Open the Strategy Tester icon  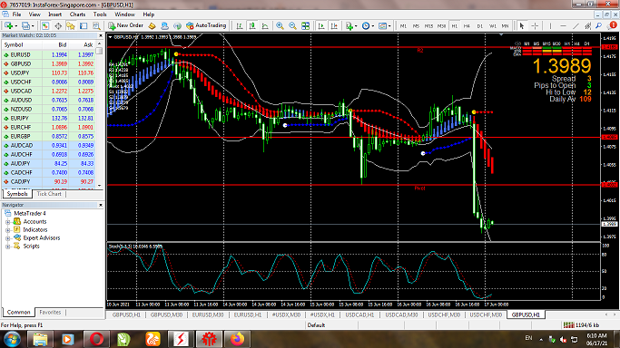click(96, 25)
